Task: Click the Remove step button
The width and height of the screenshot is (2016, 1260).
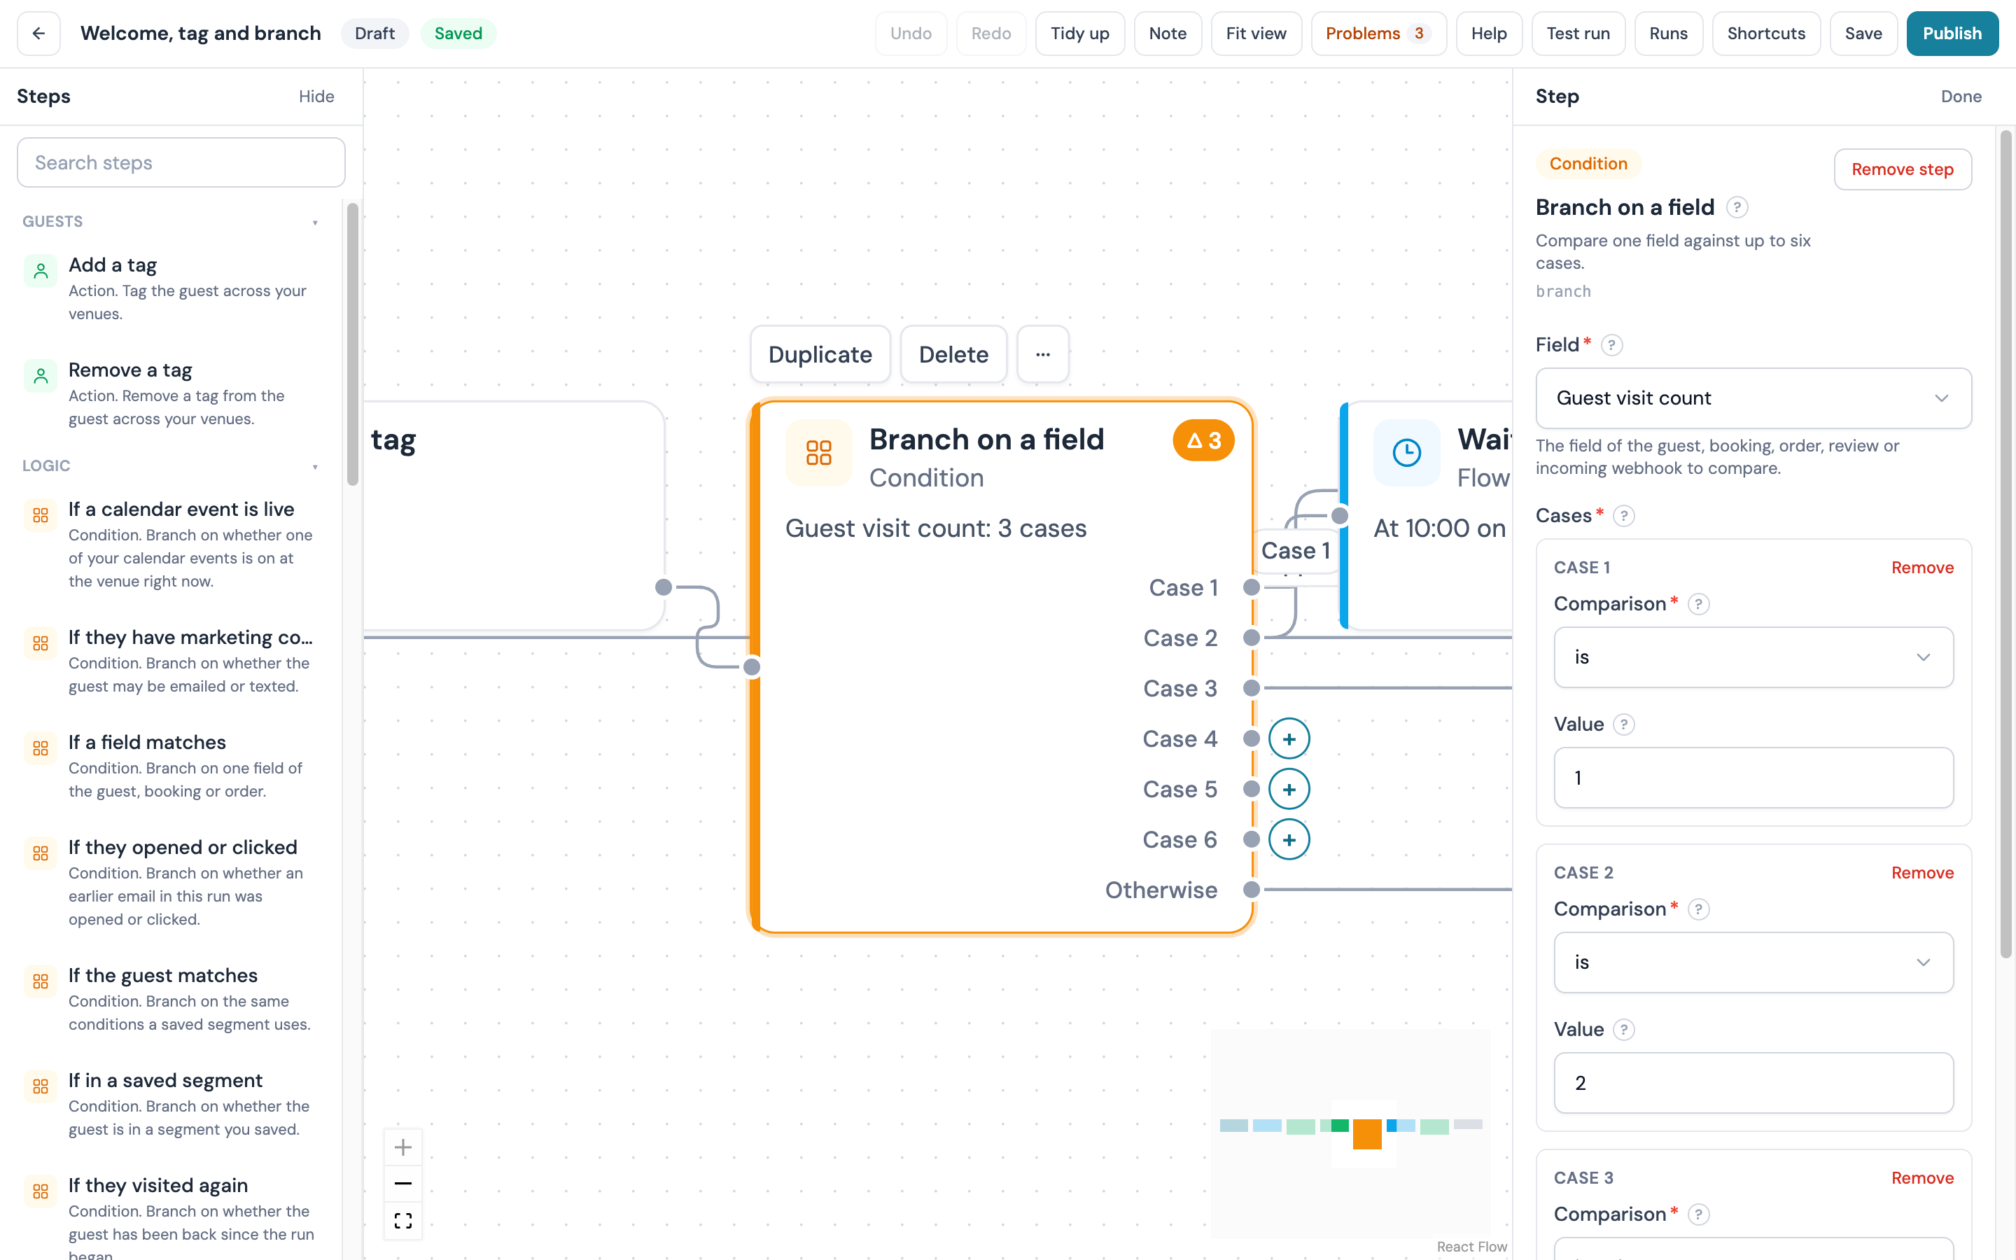Action: click(x=1903, y=169)
